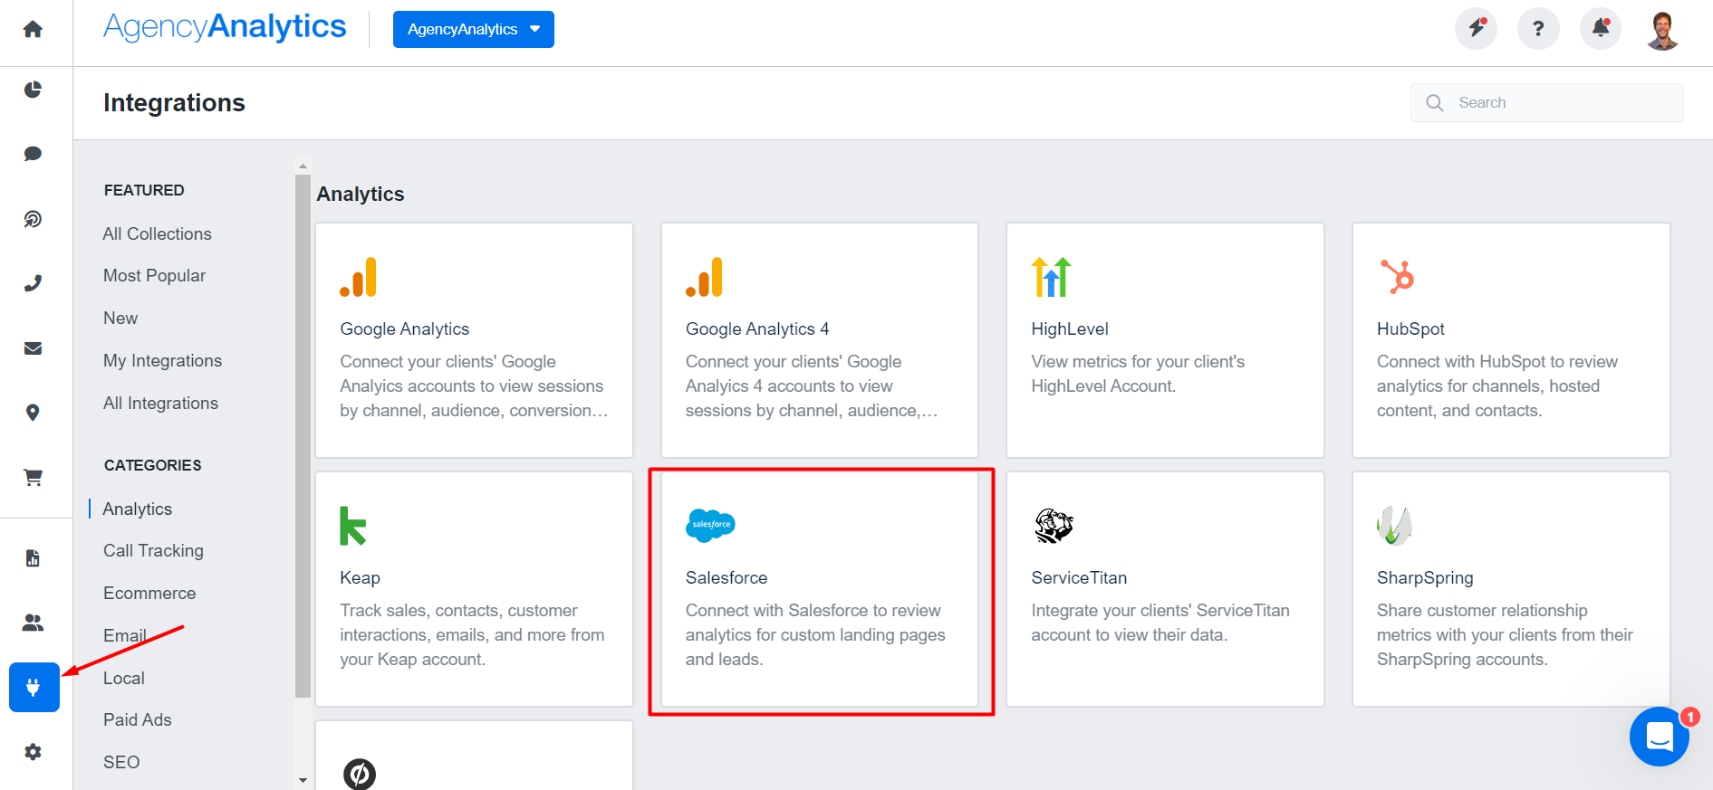Select the Call Tracking category
Screen dimensions: 1713x790
pos(153,551)
